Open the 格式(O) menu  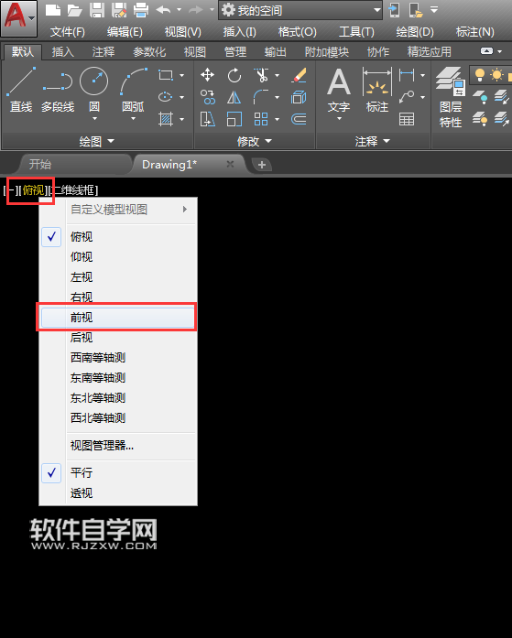(297, 32)
